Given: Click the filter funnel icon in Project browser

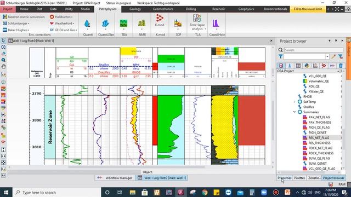Looking at the screenshot, I should coord(280,56).
